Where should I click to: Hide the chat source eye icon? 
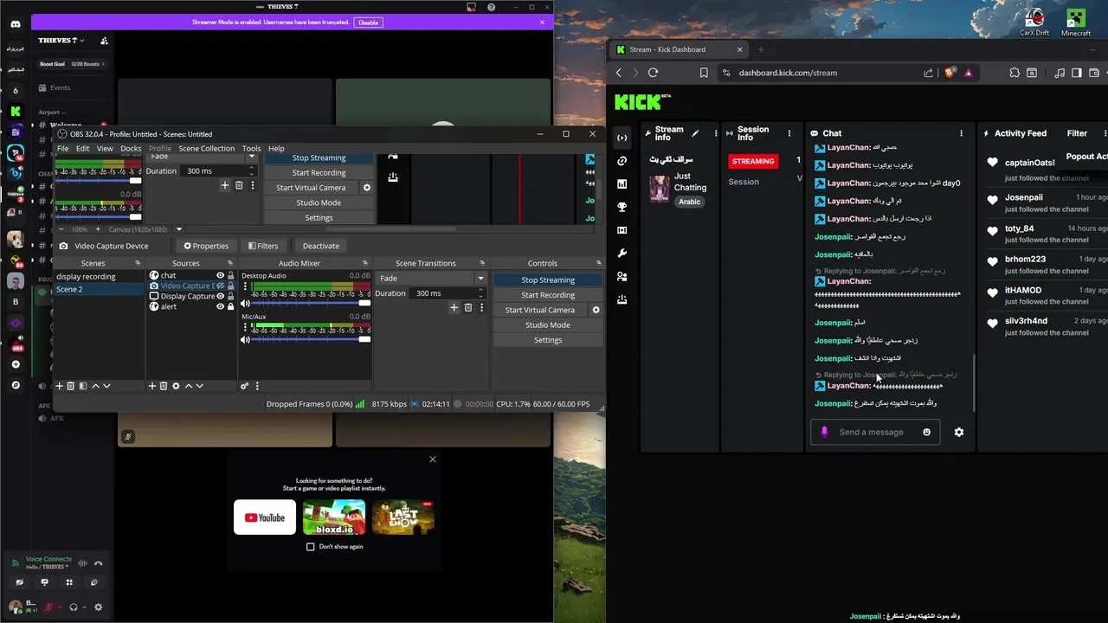click(x=220, y=275)
